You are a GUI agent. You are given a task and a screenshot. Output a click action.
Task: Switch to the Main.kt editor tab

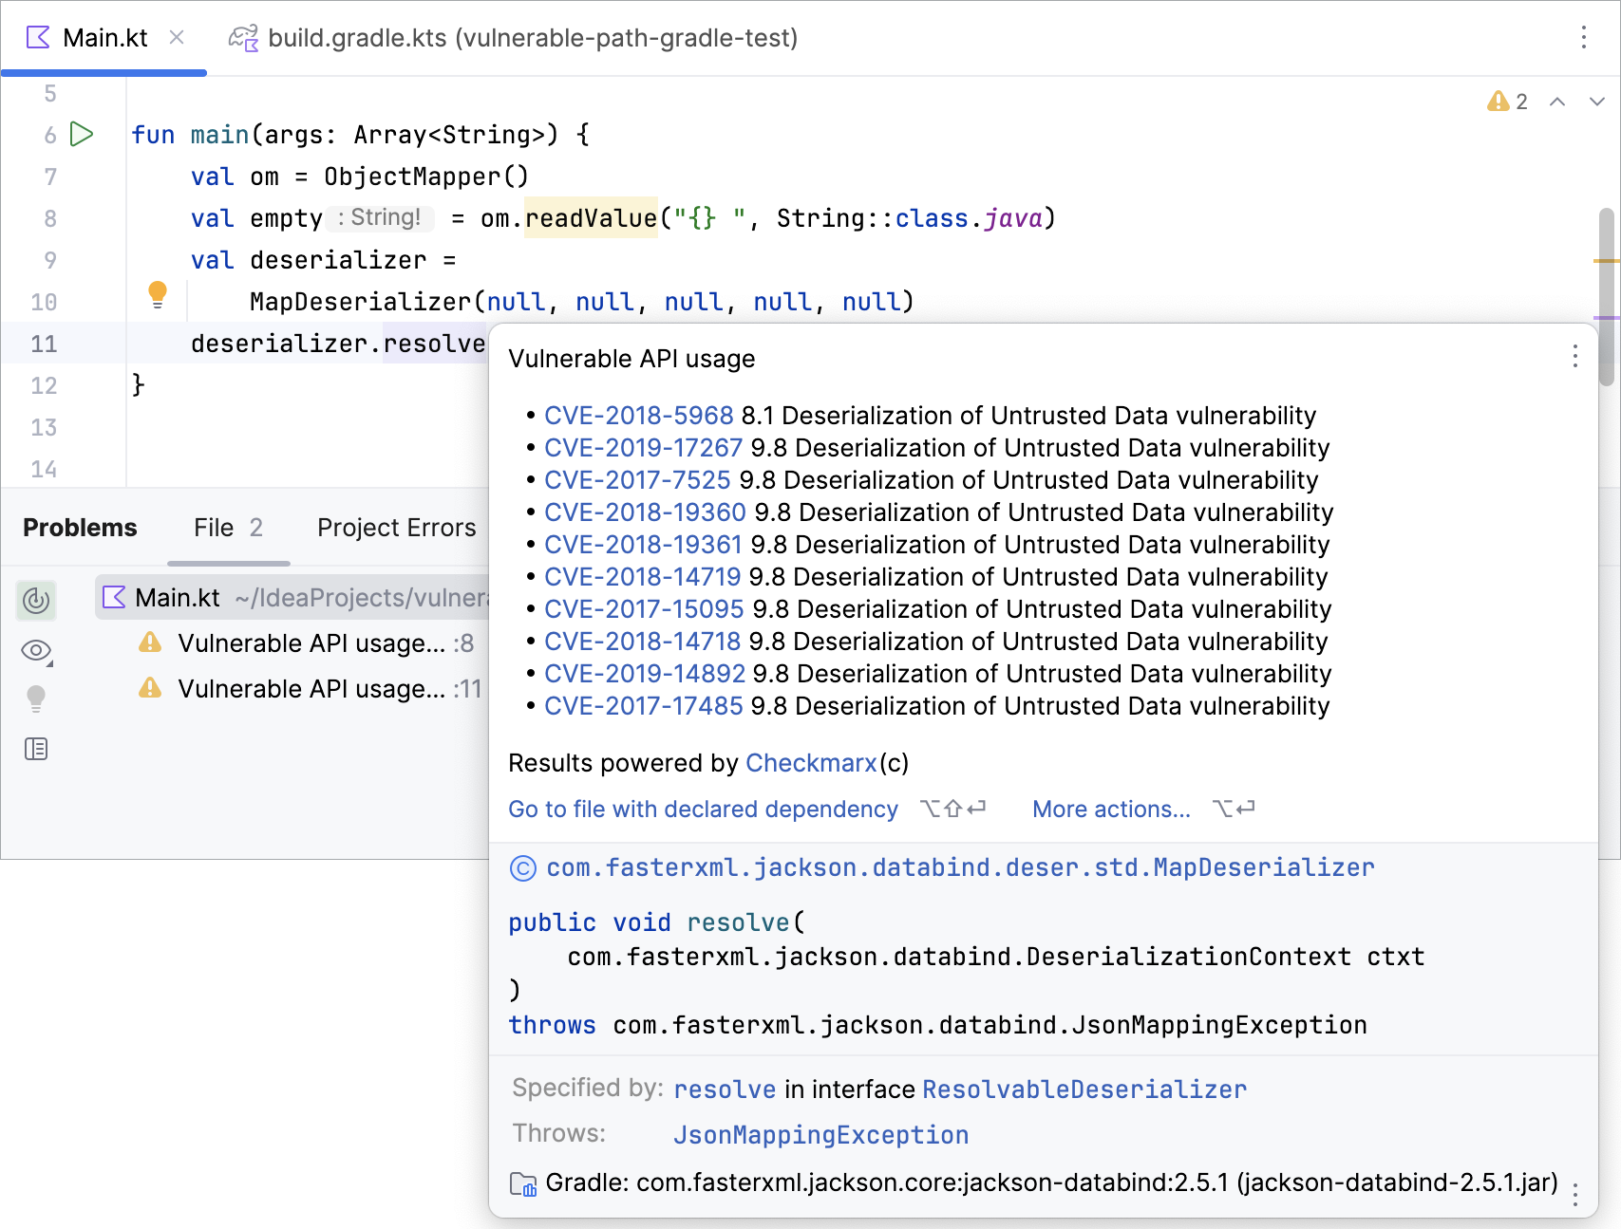(x=104, y=38)
